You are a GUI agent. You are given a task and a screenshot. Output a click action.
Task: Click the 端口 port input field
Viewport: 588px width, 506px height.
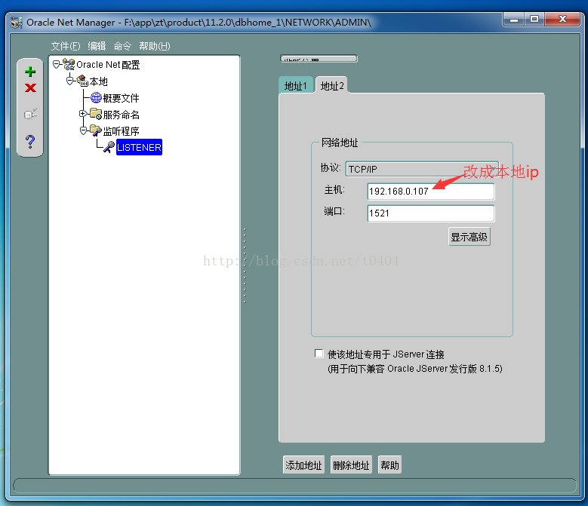click(x=431, y=213)
